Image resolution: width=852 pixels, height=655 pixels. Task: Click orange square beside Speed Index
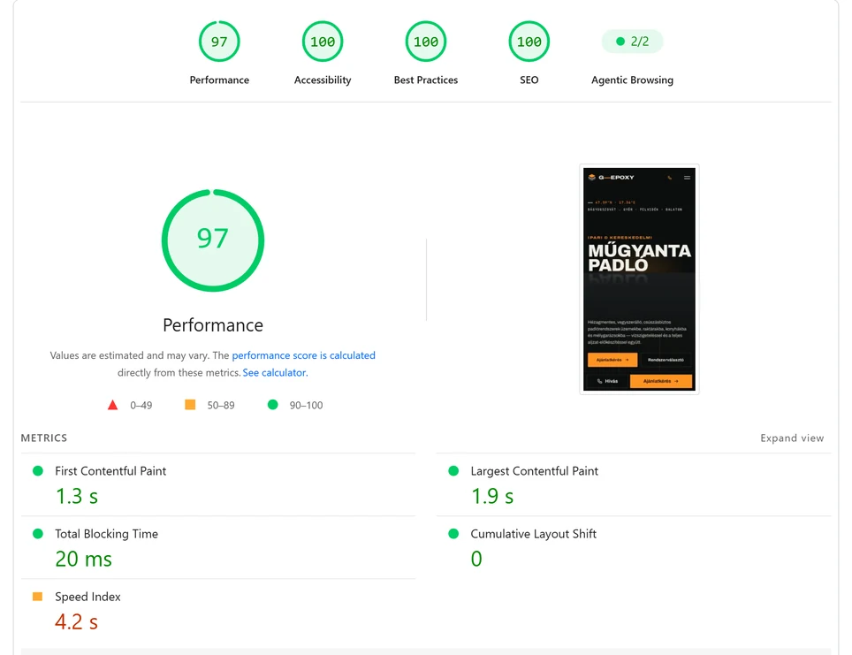tap(37, 597)
